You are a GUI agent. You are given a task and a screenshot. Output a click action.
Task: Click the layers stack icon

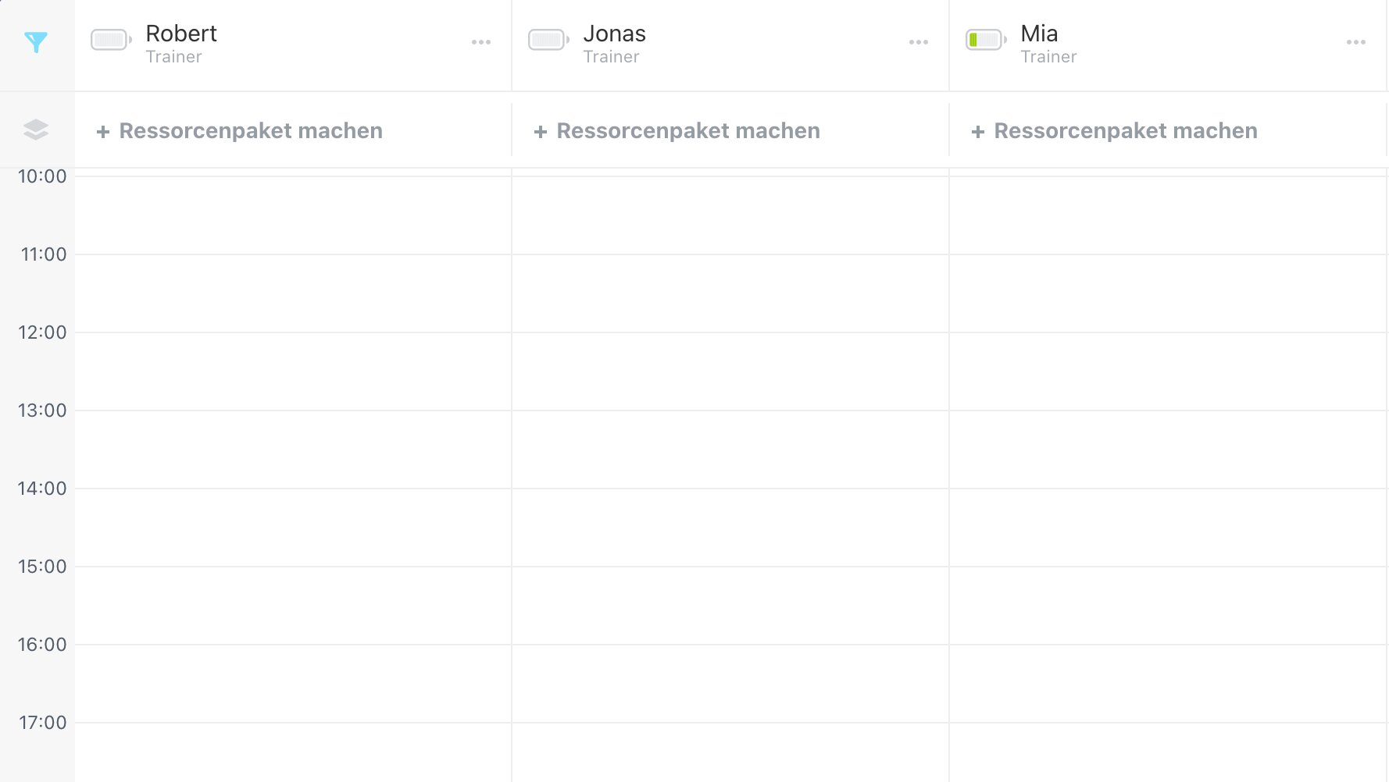click(36, 130)
